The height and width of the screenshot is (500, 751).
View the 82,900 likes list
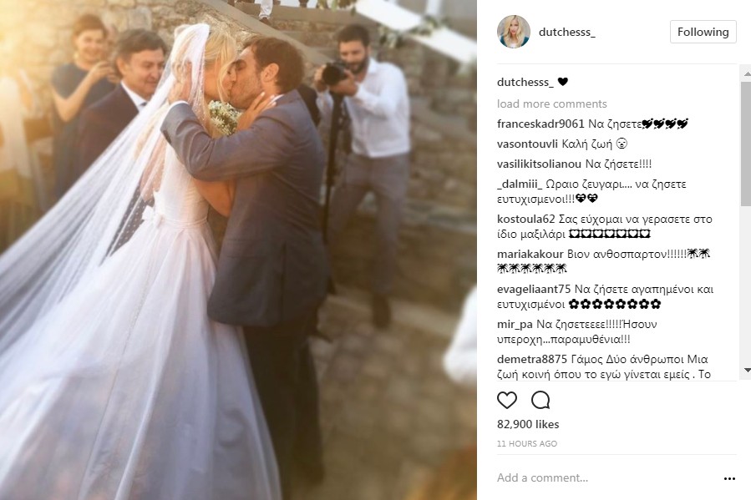(528, 424)
